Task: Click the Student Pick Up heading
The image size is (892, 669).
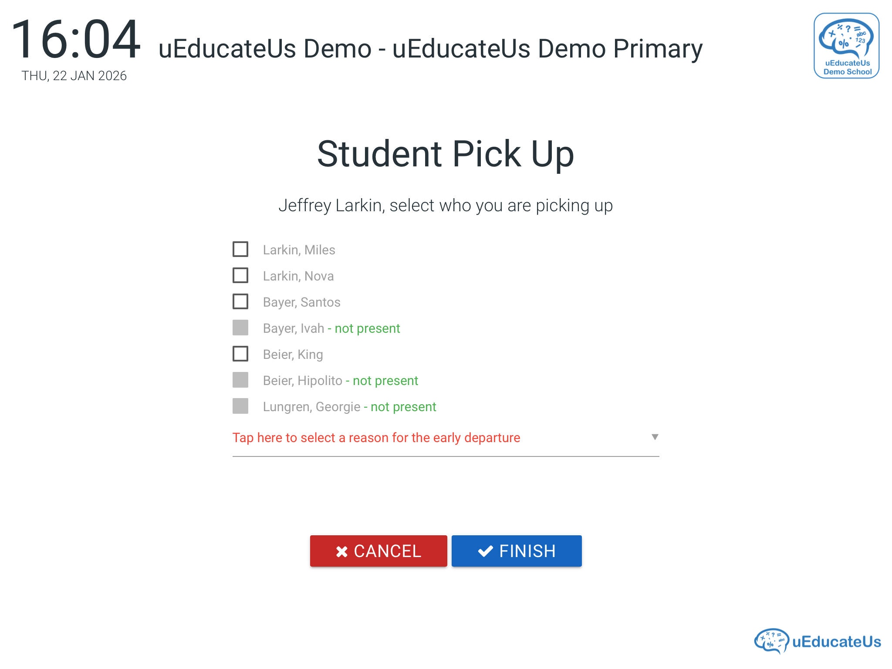Action: point(446,154)
